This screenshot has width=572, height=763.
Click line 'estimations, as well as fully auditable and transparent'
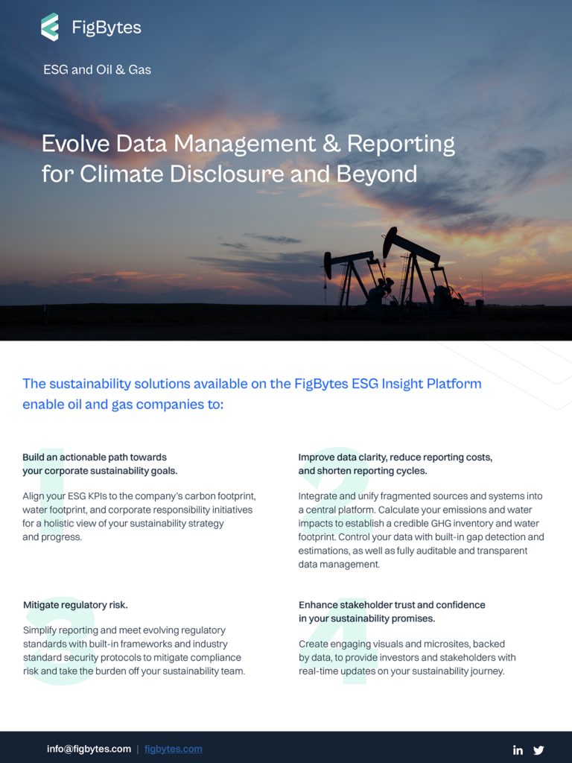pyautogui.click(x=413, y=551)
